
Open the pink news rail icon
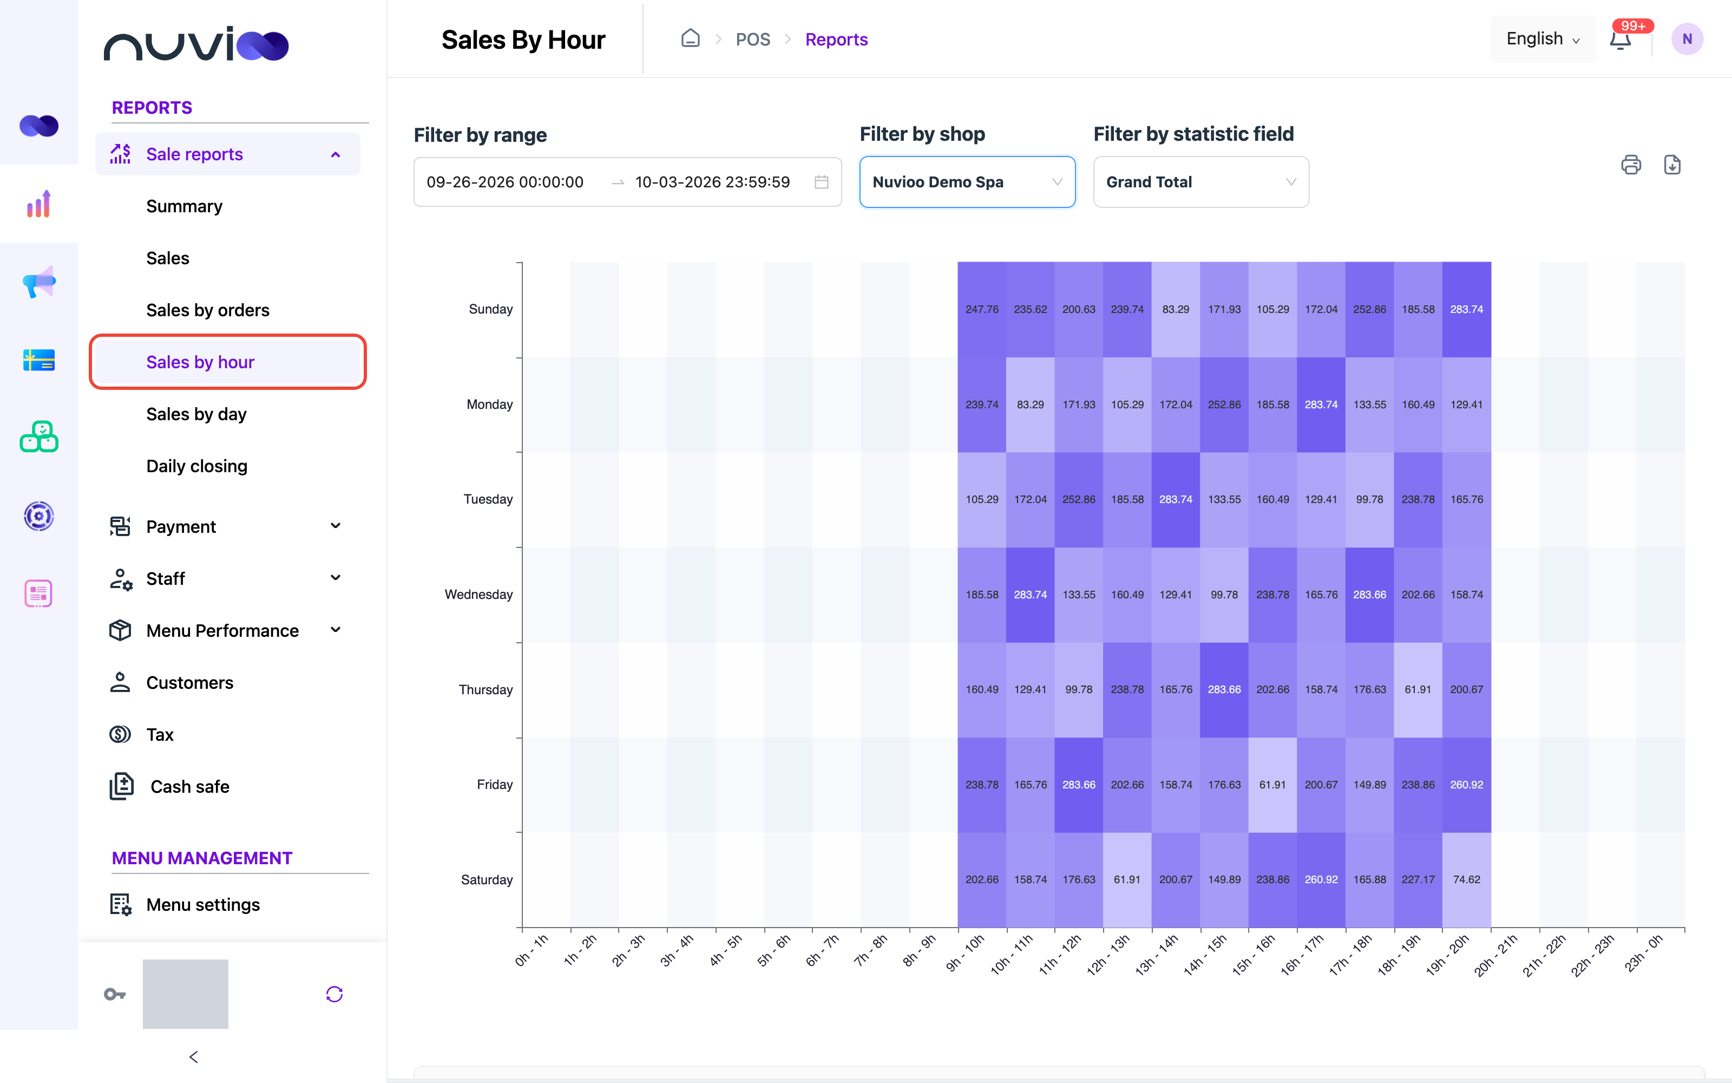click(x=38, y=593)
